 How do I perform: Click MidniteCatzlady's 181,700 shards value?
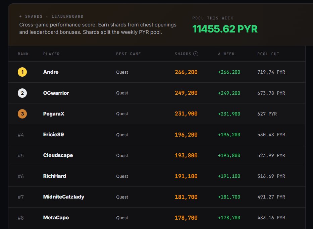[x=186, y=197]
